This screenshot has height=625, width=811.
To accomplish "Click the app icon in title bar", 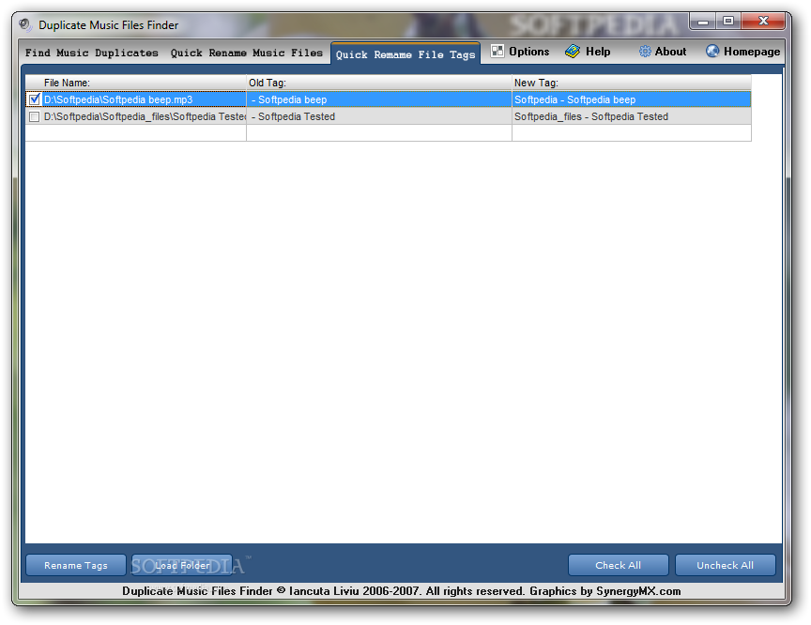I will pyautogui.click(x=25, y=24).
